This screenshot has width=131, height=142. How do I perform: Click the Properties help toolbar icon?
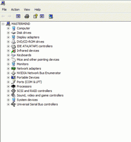[x=35, y=16]
